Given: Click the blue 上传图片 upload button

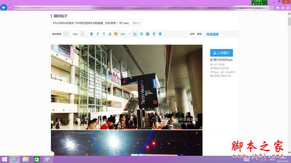Looking at the screenshot, I should (x=221, y=53).
